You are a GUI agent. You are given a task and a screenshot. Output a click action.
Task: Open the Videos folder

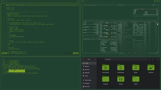[x=121, y=79]
